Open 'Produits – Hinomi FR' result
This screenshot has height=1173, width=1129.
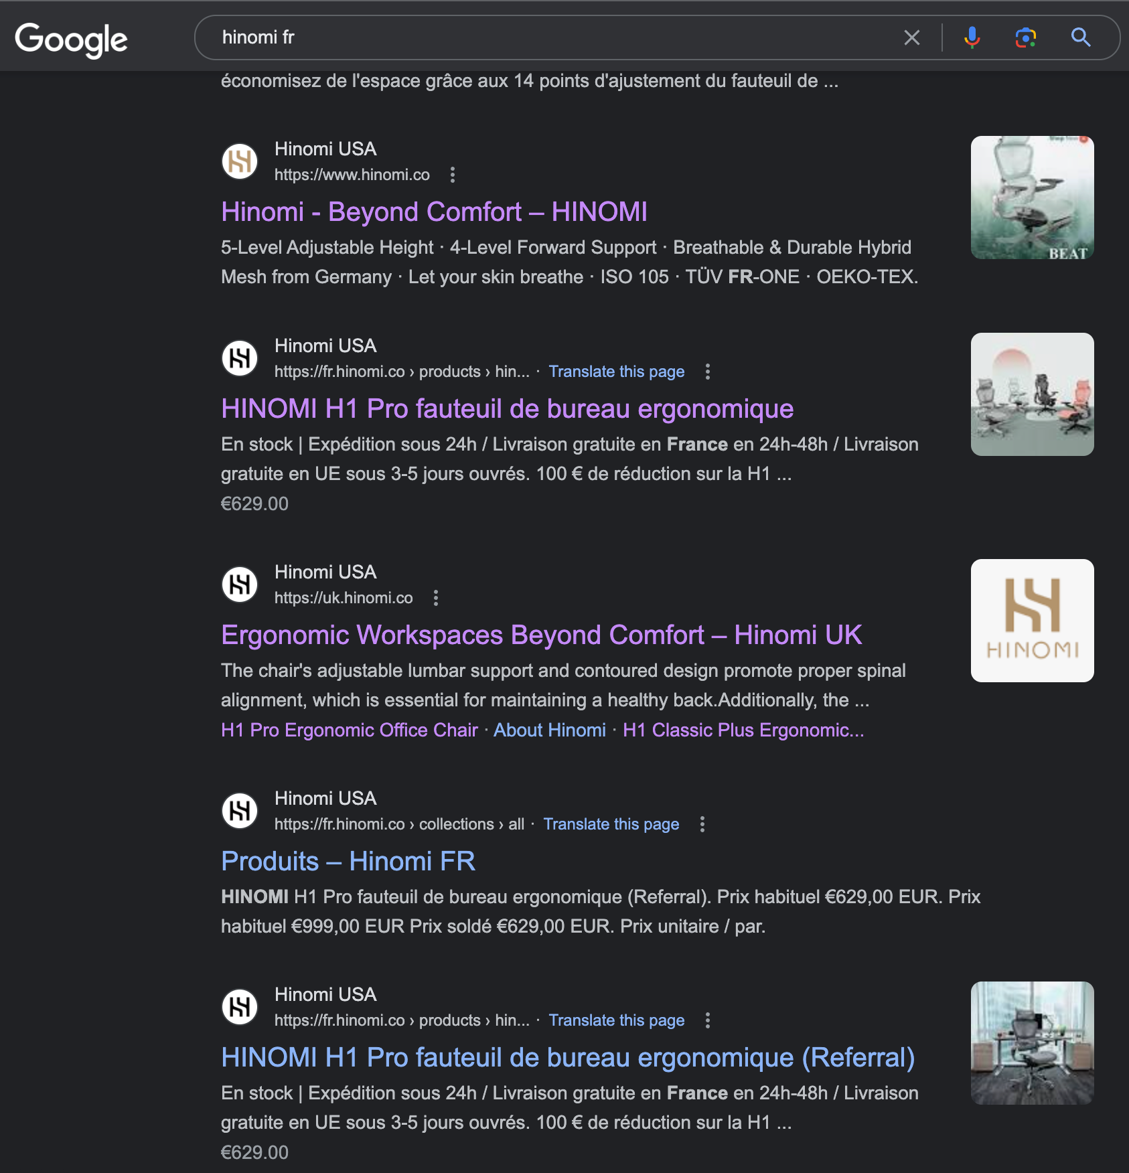[x=348, y=861]
